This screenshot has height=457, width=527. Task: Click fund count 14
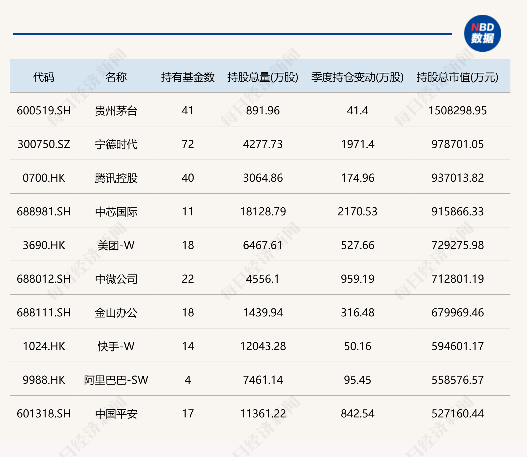tap(188, 346)
